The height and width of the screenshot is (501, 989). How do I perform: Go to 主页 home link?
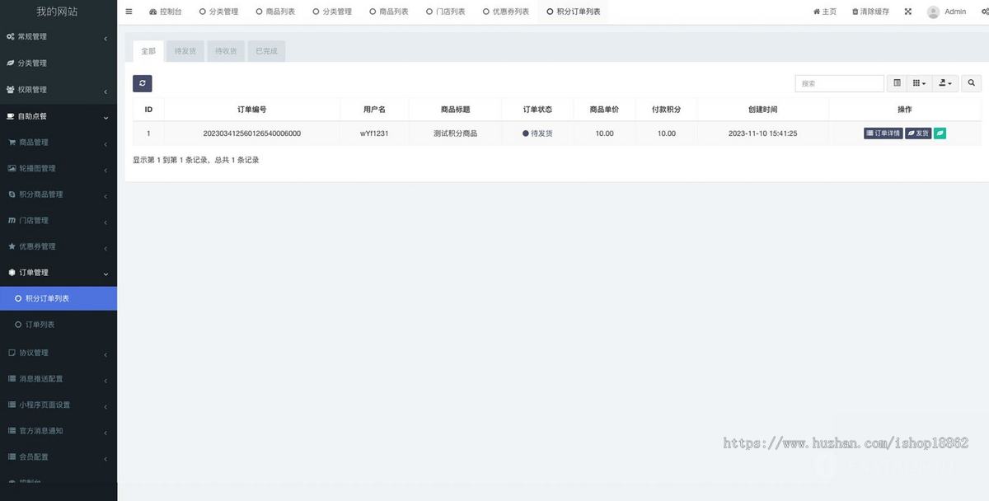[825, 12]
